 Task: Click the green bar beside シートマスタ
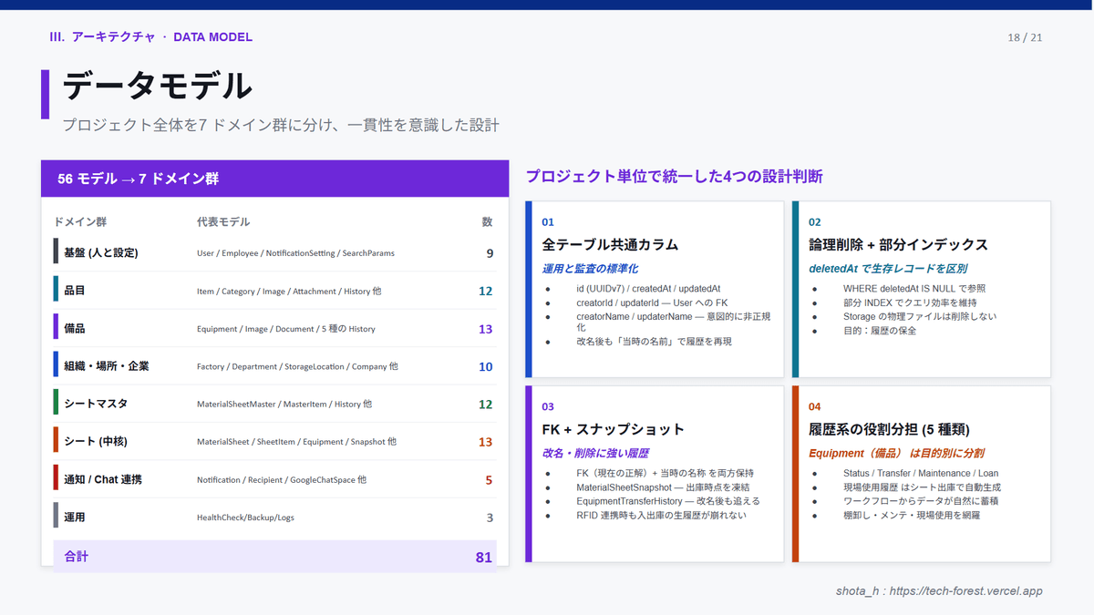click(56, 404)
